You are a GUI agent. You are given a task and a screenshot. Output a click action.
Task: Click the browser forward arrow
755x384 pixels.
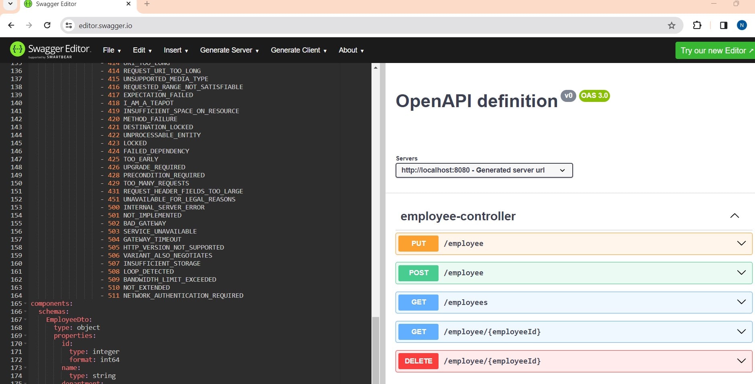[x=29, y=25]
